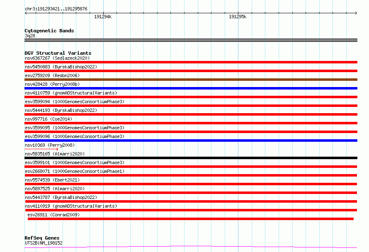369x252 pixels.
Task: Select esv3599095 (1000GenomesConsortiumPhase3) label
Action: click(75, 128)
